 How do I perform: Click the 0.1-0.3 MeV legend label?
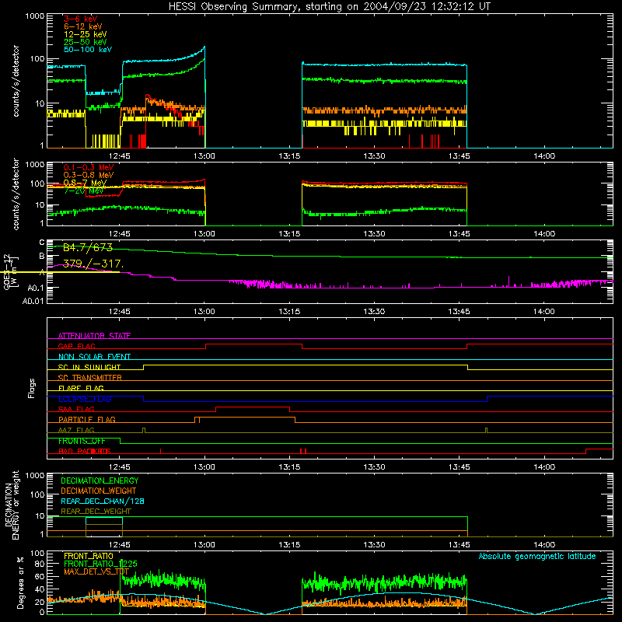89,167
